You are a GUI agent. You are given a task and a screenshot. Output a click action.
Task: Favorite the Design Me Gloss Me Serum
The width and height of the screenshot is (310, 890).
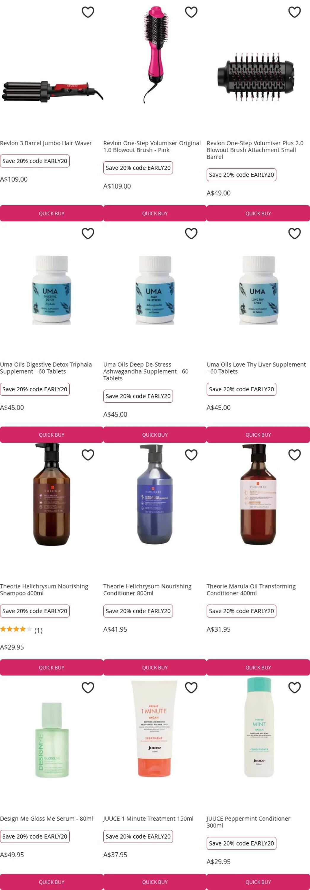(88, 688)
